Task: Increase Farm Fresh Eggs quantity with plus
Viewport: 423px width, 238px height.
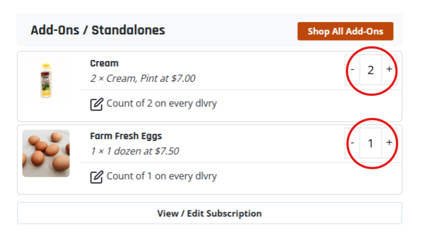Action: pos(389,143)
